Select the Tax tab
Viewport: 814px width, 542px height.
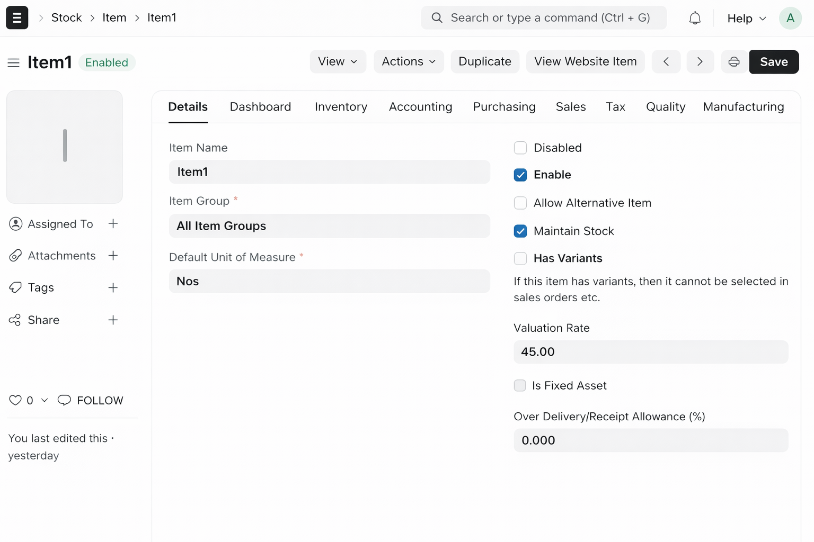point(616,107)
